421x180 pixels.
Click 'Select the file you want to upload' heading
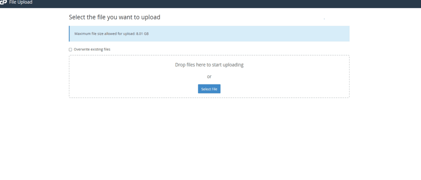point(115,17)
